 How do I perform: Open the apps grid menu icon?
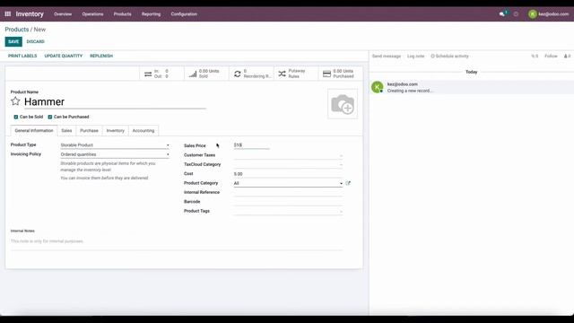tap(8, 14)
